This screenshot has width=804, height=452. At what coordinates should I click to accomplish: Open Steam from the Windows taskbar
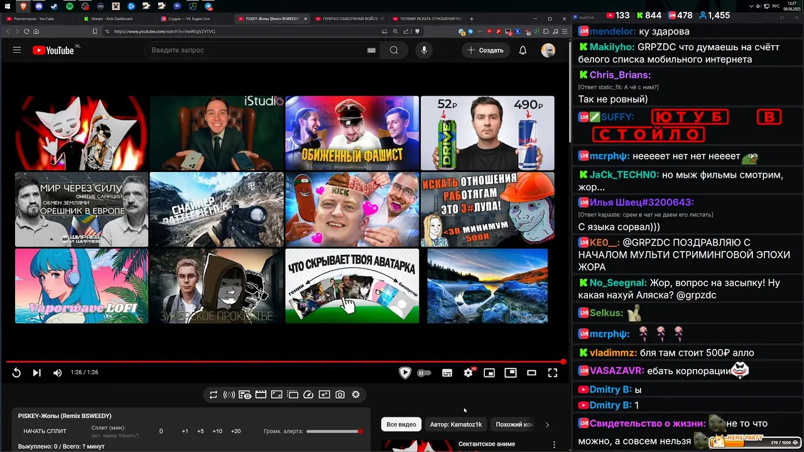(53, 6)
